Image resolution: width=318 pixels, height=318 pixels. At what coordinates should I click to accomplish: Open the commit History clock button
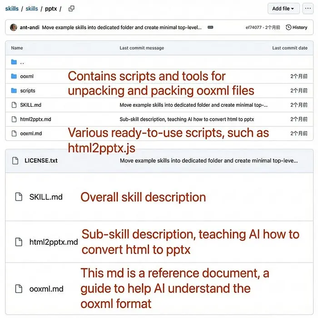[x=296, y=27]
